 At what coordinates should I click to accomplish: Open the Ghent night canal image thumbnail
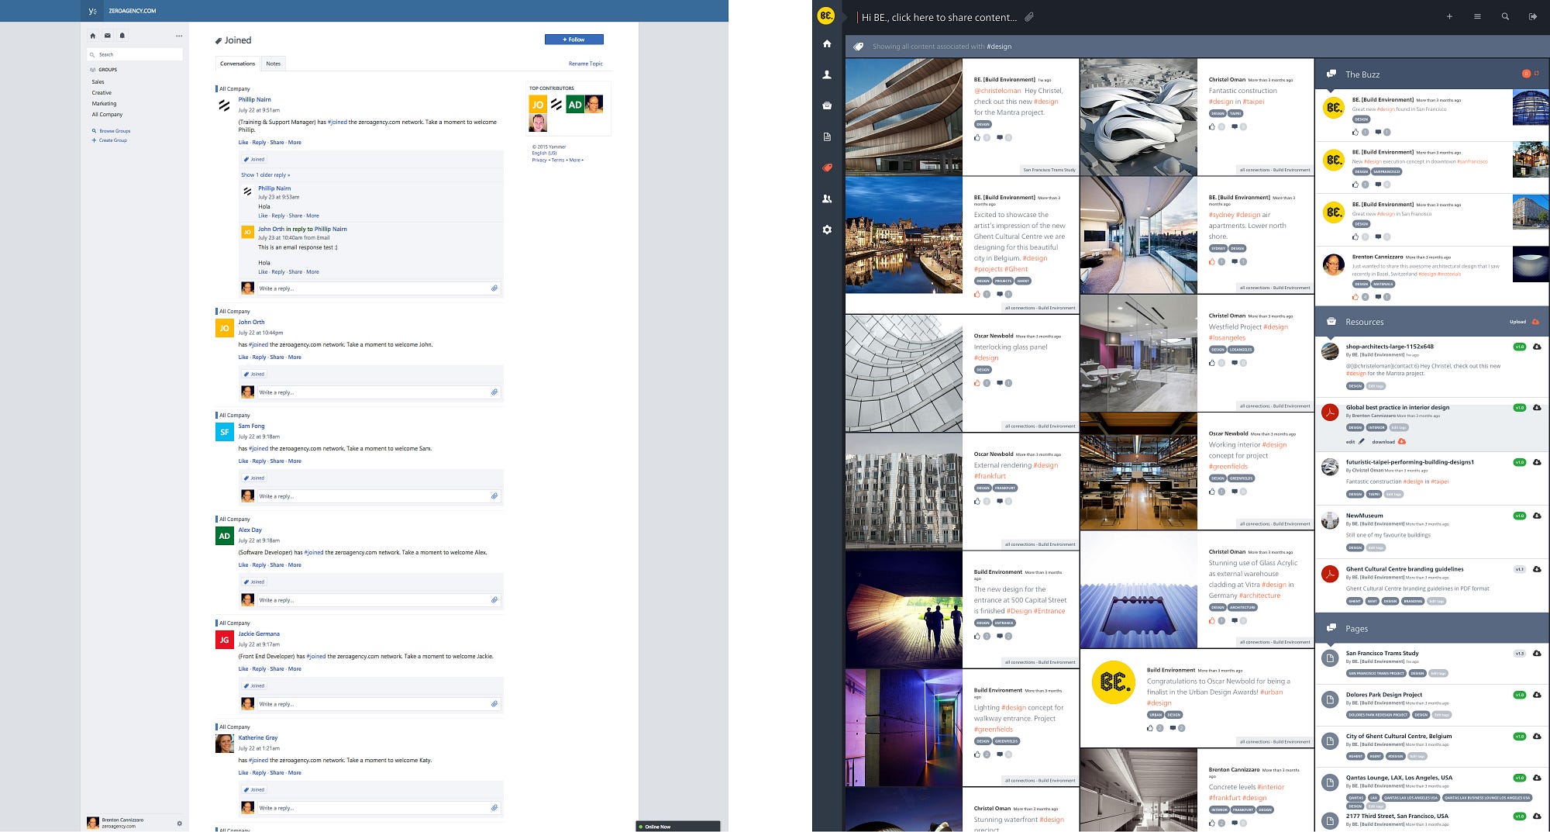[x=904, y=235]
